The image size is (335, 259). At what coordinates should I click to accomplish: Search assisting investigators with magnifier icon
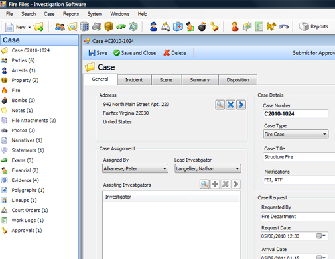click(204, 184)
